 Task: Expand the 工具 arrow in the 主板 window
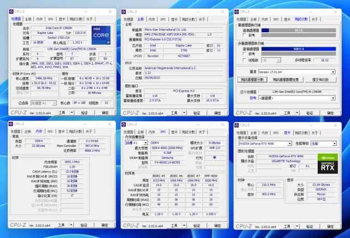click(x=184, y=113)
